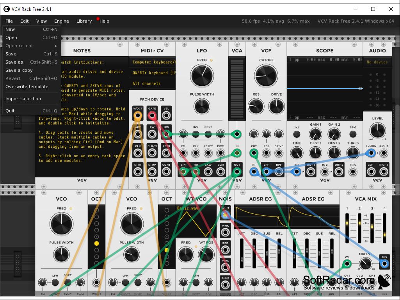Click the AUDIO RIGHT output port in the bottom row
Viewport: 400px width, 300px height.
[x=384, y=172]
